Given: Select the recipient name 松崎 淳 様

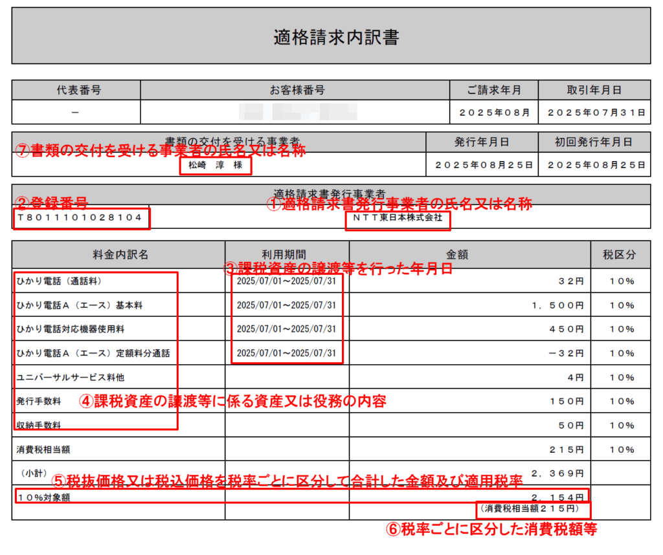Looking at the screenshot, I should click(x=214, y=165).
